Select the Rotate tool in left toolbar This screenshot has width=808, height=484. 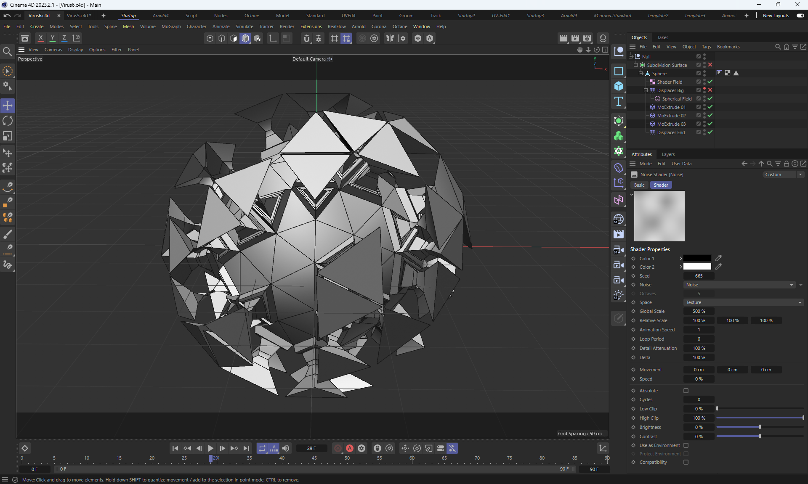pos(8,121)
